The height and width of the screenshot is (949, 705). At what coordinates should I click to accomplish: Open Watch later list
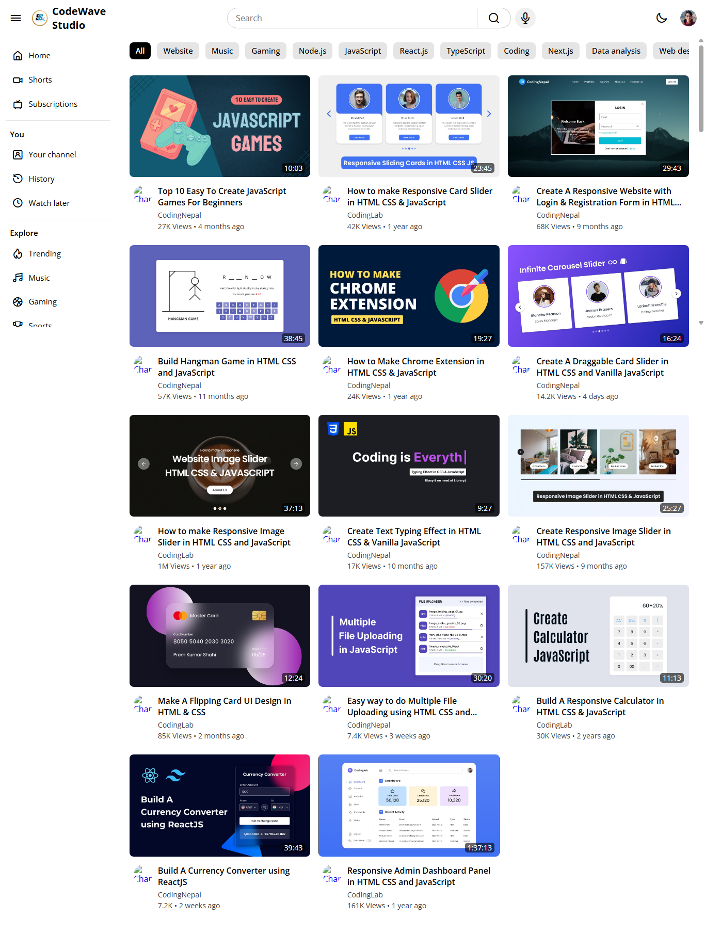tap(49, 203)
